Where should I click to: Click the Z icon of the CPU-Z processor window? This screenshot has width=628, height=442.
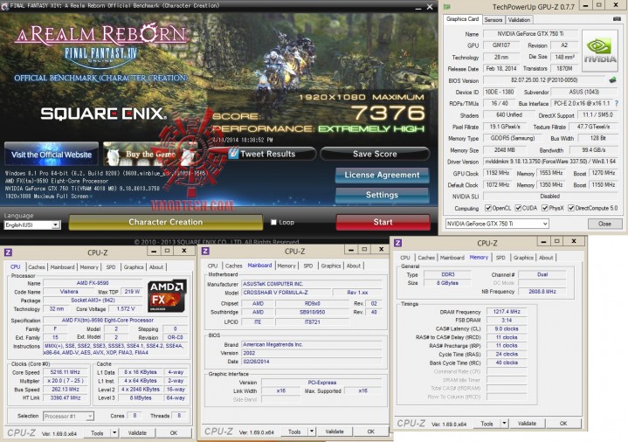(x=8, y=252)
